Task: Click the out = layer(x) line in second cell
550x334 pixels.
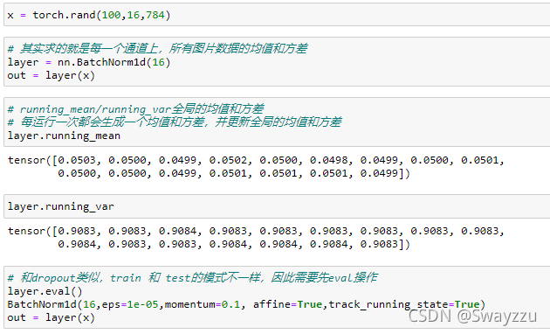Action: click(x=52, y=75)
